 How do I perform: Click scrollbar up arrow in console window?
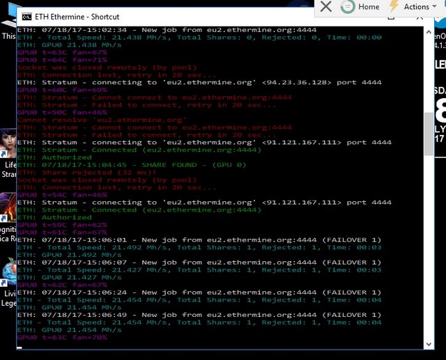pyautogui.click(x=429, y=32)
